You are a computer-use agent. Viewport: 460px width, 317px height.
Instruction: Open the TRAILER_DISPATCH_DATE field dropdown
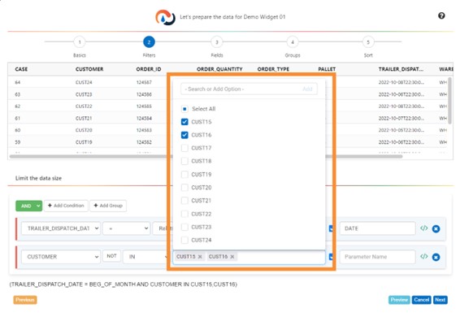(61, 228)
